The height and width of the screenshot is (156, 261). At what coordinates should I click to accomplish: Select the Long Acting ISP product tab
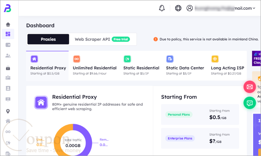click(x=227, y=66)
